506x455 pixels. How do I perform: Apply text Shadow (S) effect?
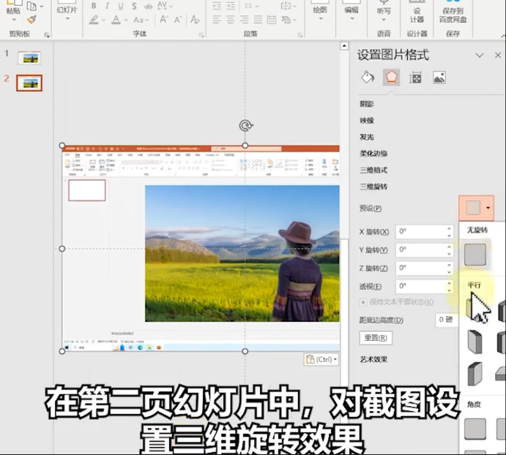(x=134, y=6)
